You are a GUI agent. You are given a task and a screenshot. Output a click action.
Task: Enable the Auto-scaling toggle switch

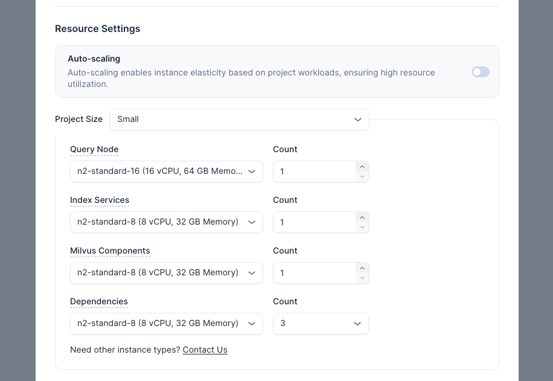480,72
